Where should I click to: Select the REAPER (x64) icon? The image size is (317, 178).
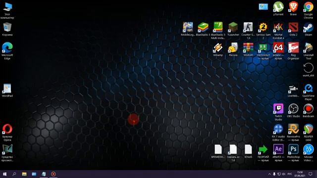pyautogui.click(x=308, y=133)
